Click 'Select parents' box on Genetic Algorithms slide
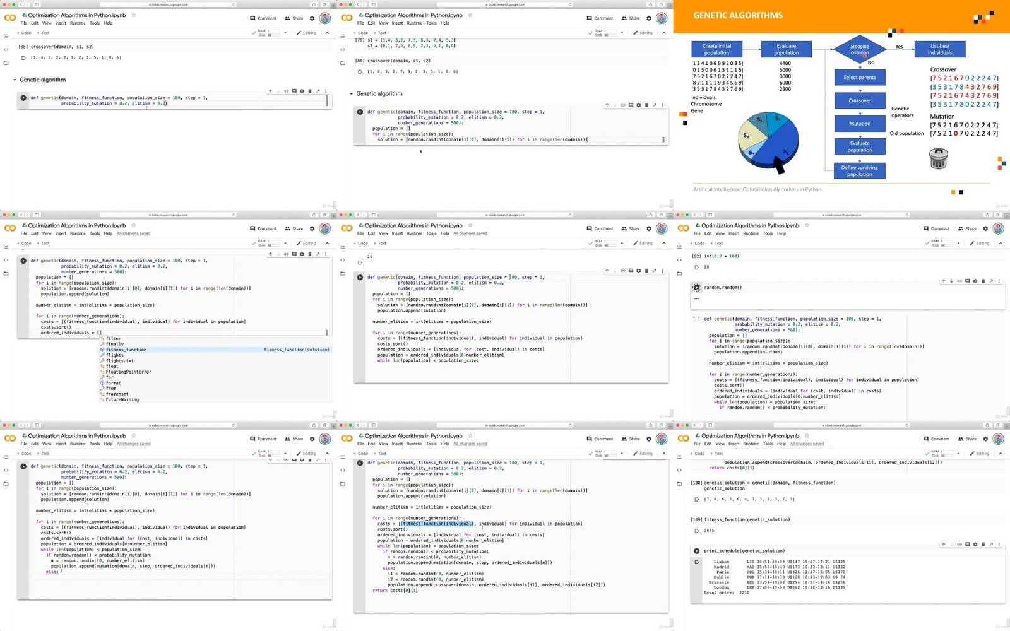The width and height of the screenshot is (1010, 631). [860, 78]
